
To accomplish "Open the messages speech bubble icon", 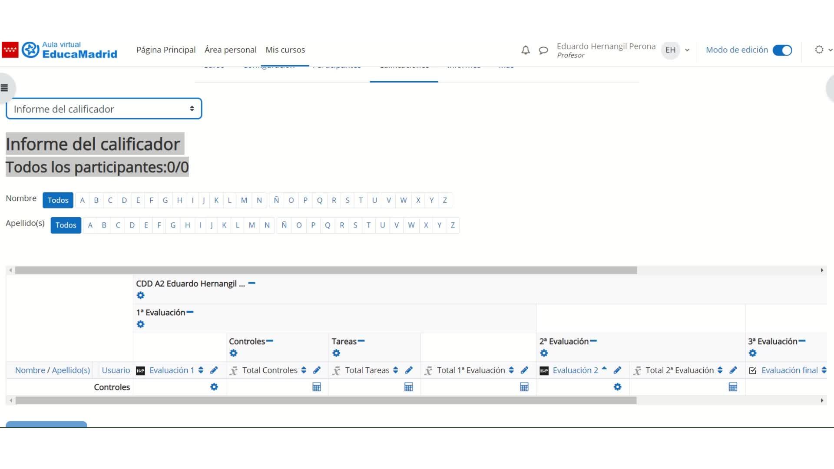I will click(x=543, y=50).
